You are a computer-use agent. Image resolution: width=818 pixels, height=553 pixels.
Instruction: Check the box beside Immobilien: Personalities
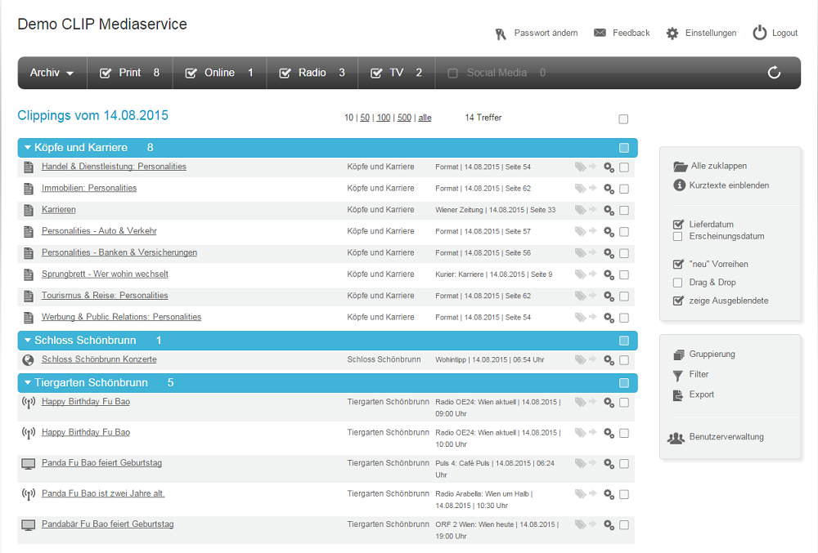pos(624,188)
